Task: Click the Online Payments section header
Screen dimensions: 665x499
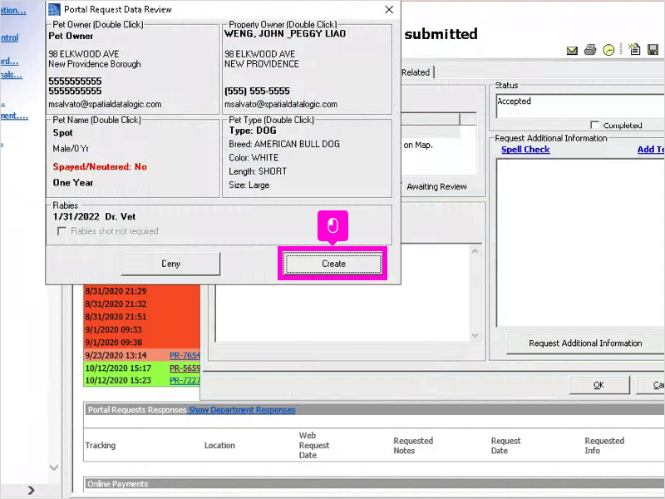Action: tap(373, 484)
